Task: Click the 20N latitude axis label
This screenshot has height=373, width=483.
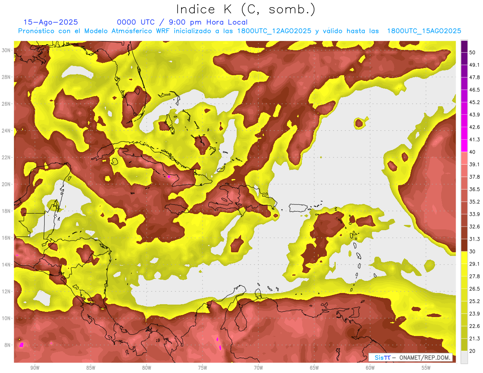Action: (6, 184)
